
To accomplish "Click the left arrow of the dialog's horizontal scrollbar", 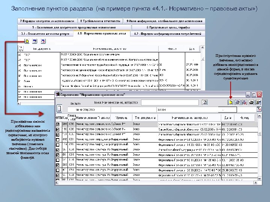I will [57, 183].
